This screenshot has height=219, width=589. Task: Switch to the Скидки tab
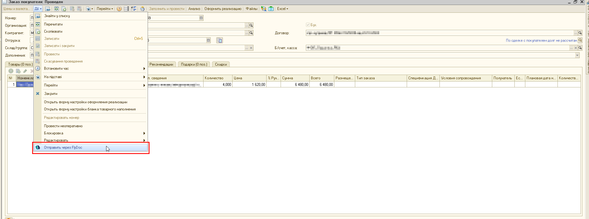tap(221, 64)
